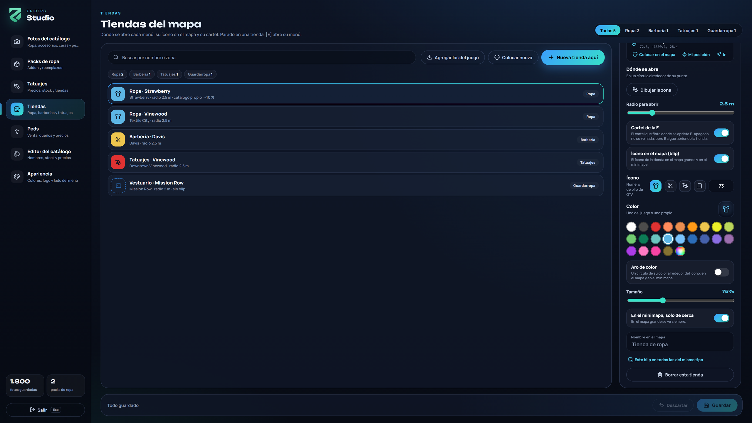Click Mi posición link
Screen dimensions: 752x423
pos(696,55)
